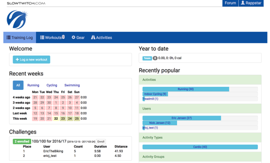Click Log a new workout button

[x=31, y=59]
